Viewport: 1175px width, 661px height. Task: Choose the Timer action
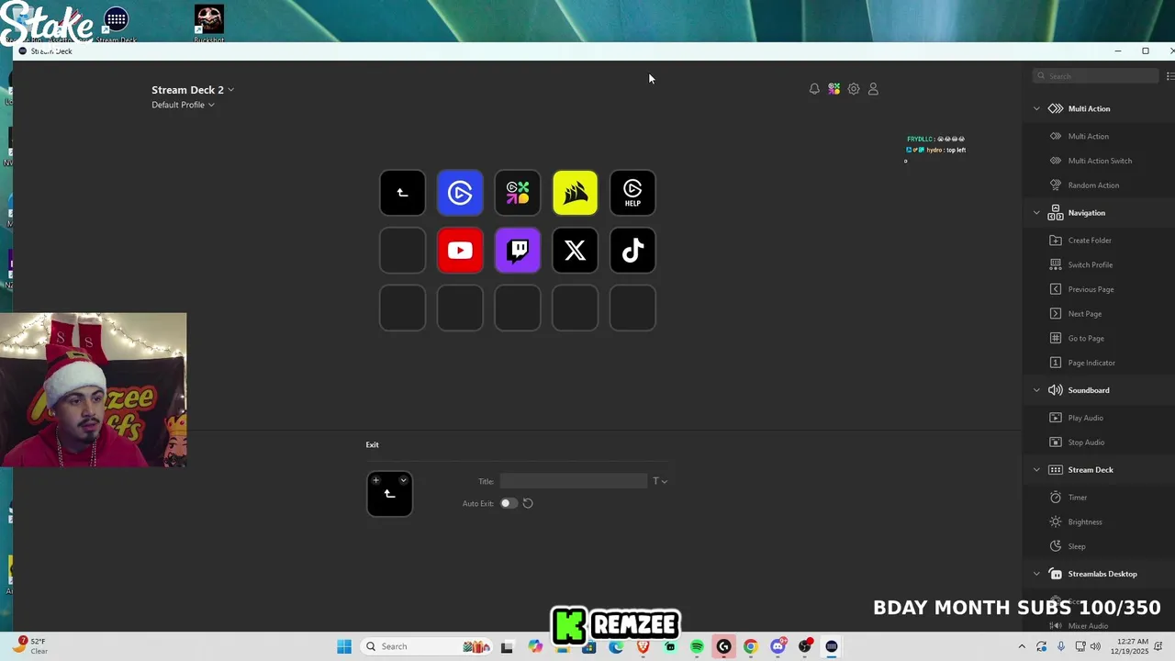click(x=1077, y=498)
